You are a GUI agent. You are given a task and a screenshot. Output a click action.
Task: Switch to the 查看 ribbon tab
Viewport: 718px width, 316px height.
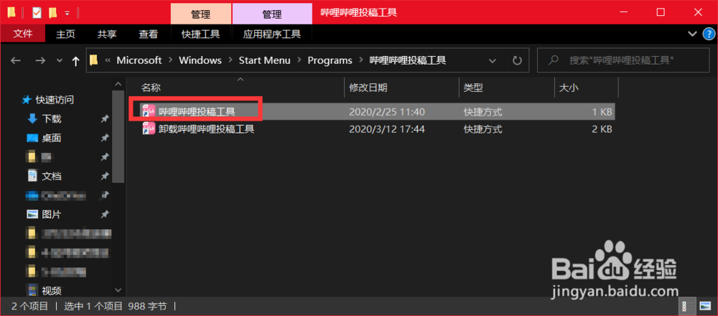click(149, 34)
